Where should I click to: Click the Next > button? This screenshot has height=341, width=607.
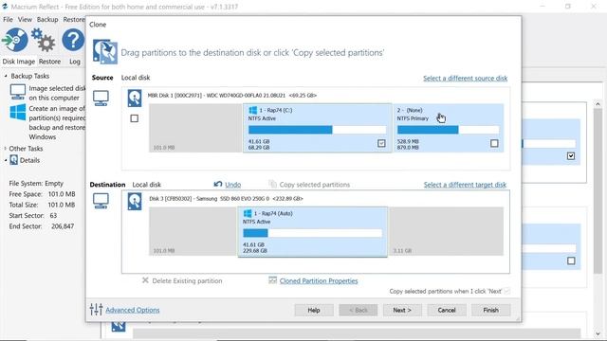402,310
